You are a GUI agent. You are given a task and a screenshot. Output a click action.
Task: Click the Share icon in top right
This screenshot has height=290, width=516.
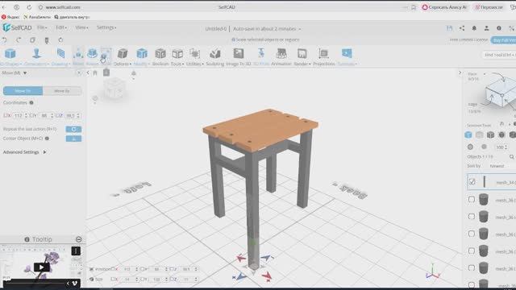click(x=462, y=28)
